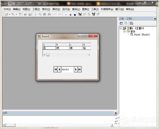Collapse the 工程1 tree node
Image resolution: width=159 pixels, height=129 pixels.
[x=121, y=28]
